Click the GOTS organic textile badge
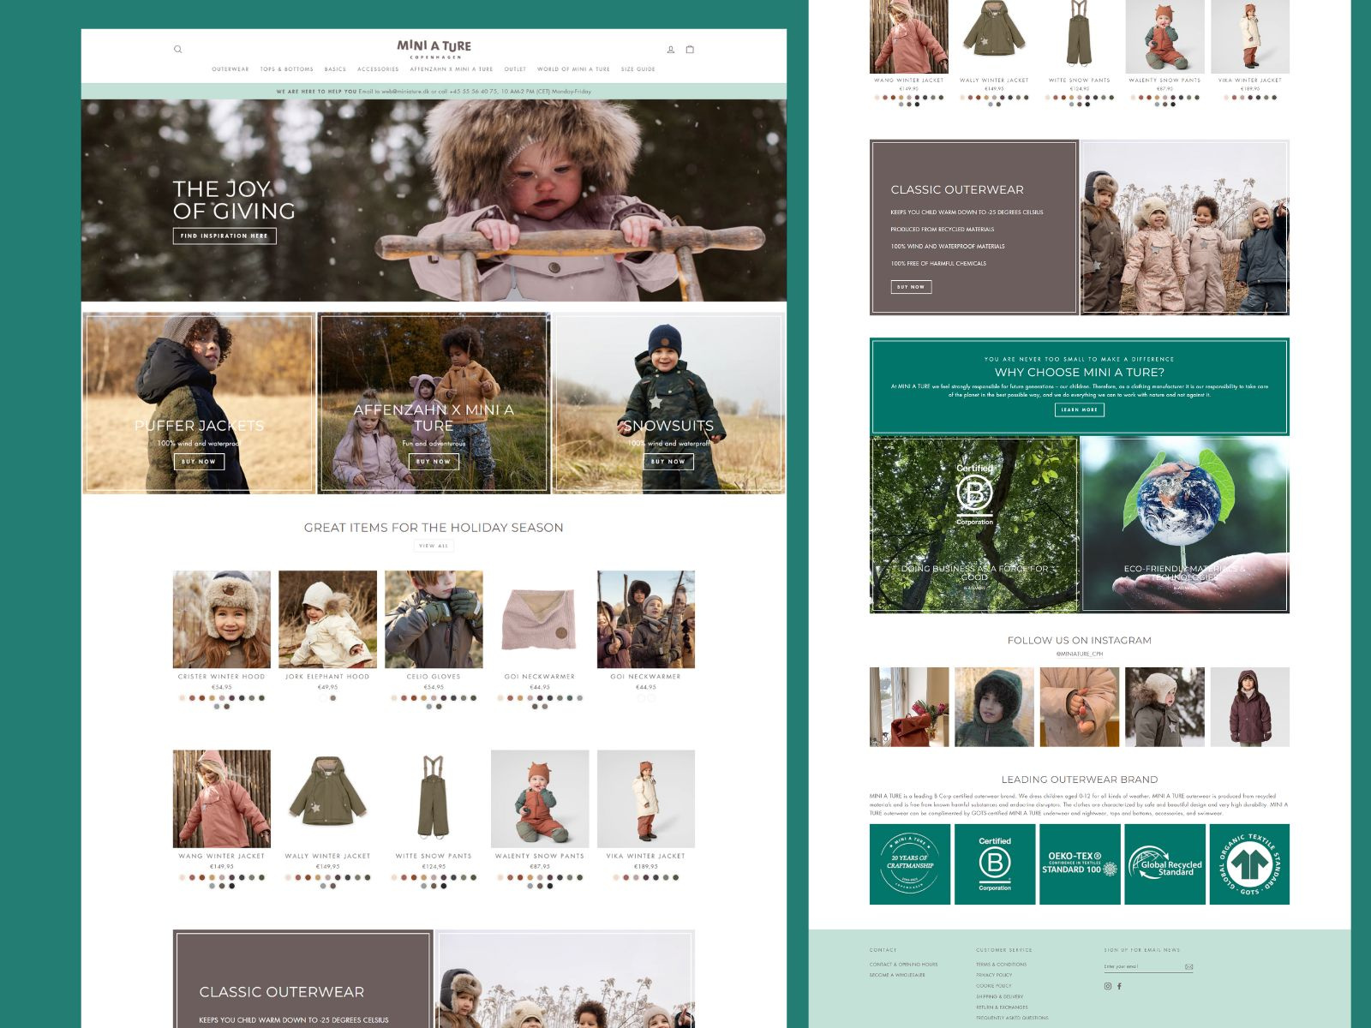The width and height of the screenshot is (1371, 1028). (x=1249, y=864)
